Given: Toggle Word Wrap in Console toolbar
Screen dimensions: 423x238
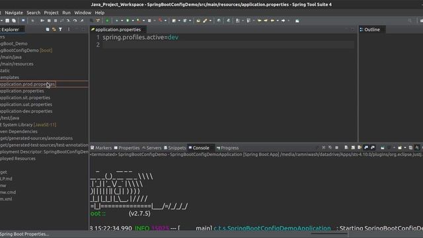Looking at the screenshot, I should click(360, 147).
